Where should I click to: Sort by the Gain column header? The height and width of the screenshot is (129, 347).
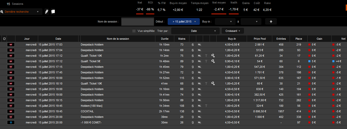pos(319,39)
